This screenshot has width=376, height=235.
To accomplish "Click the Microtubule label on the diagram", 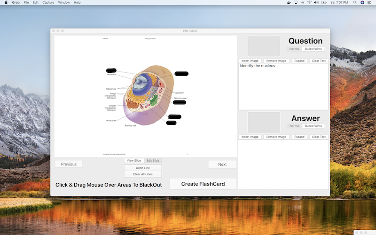I will coord(111,121).
